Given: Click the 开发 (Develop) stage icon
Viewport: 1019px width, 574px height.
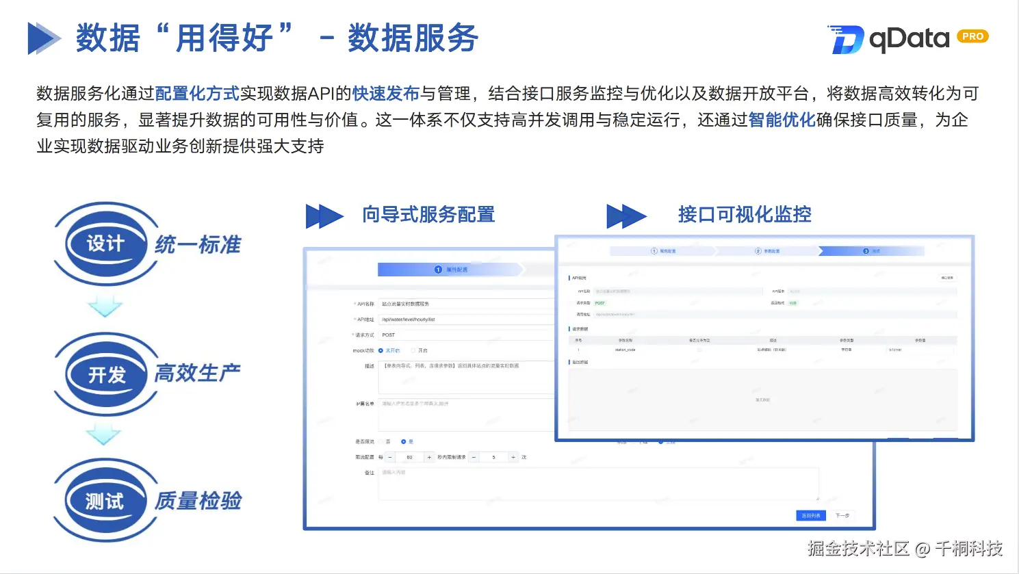Looking at the screenshot, I should [107, 374].
